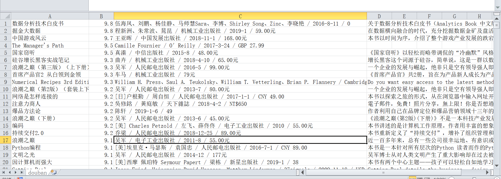The height and width of the screenshot is (179, 501).
Task: Jump to the last sheet tab arrow
Action: (22, 172)
